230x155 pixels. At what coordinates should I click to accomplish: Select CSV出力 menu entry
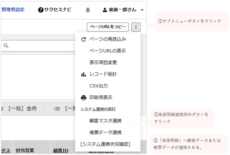pos(99,86)
